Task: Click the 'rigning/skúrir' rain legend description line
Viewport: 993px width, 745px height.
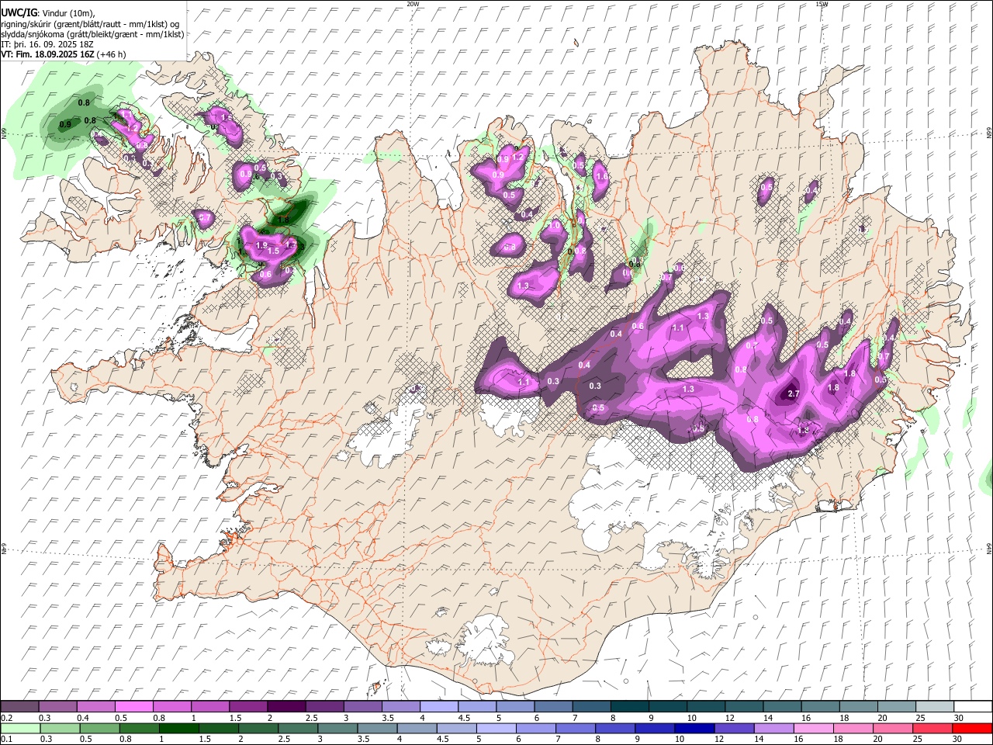Action: click(91, 23)
